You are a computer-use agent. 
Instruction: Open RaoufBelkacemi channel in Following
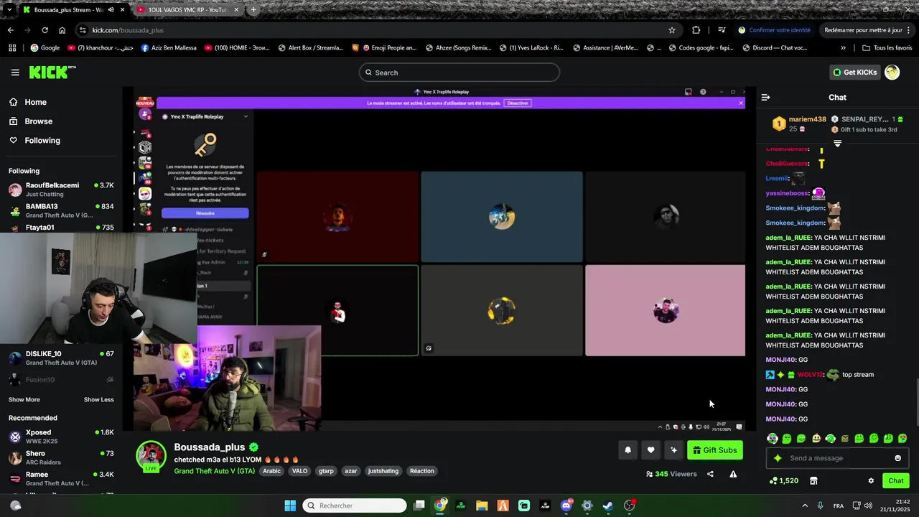pos(61,190)
